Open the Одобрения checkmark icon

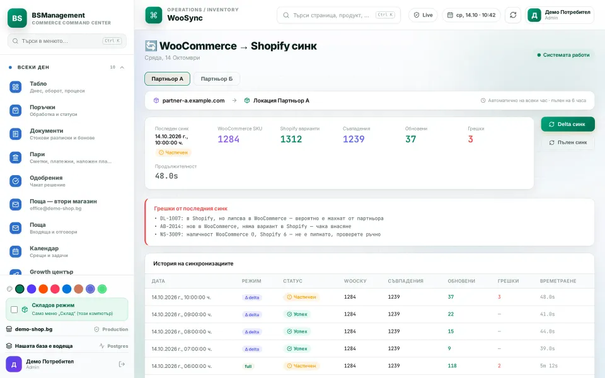[x=15, y=181]
